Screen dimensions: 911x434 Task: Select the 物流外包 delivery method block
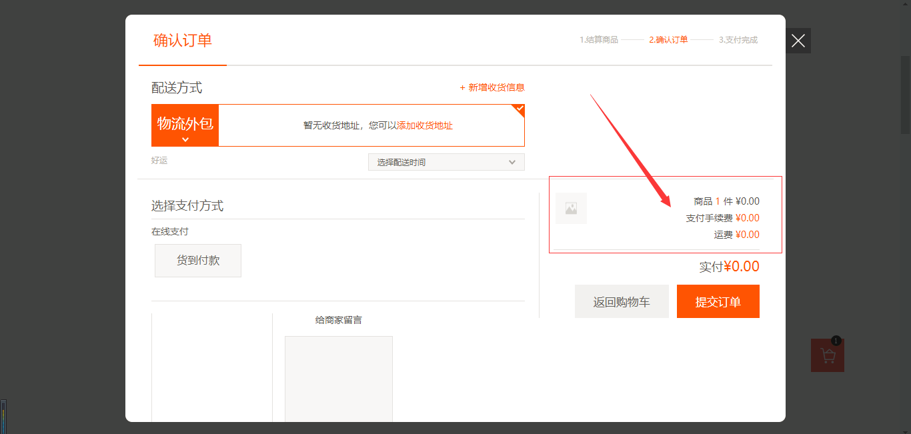tap(185, 123)
